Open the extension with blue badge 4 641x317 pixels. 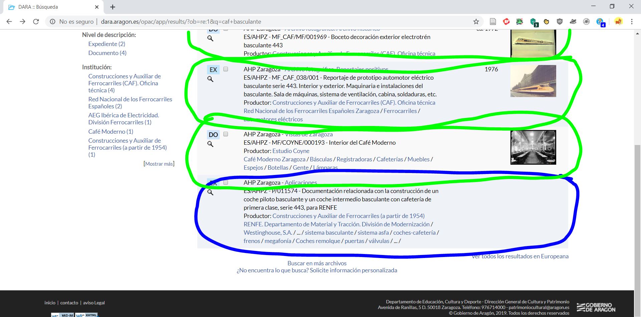(601, 22)
